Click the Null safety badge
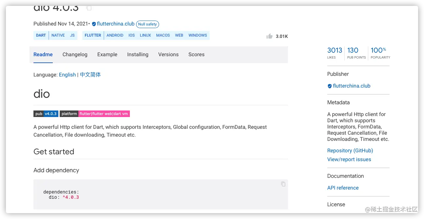This screenshot has height=219, width=424. [148, 24]
